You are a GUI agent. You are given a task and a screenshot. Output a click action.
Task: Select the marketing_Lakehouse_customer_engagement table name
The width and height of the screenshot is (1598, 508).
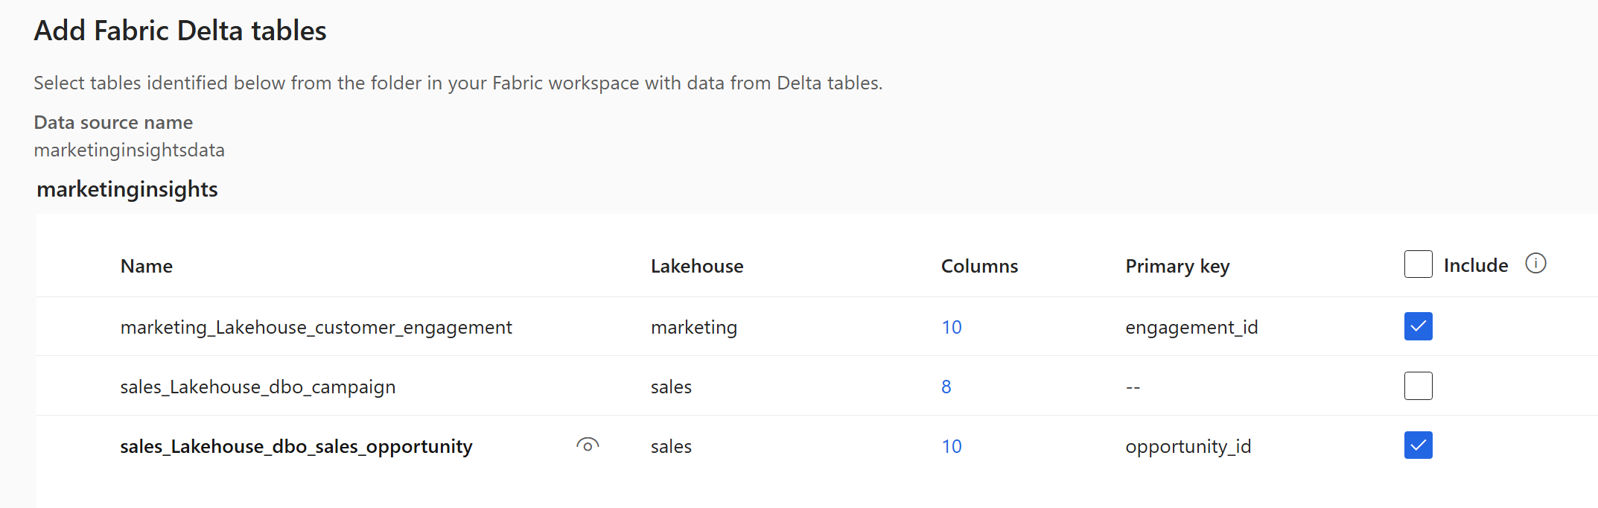click(316, 327)
